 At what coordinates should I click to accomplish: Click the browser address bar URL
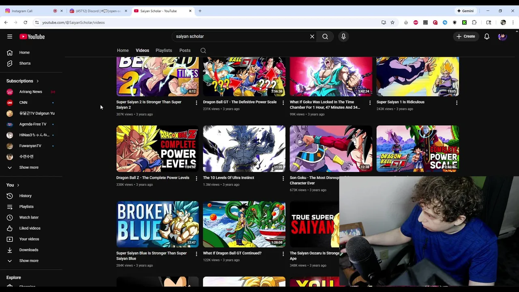click(73, 22)
